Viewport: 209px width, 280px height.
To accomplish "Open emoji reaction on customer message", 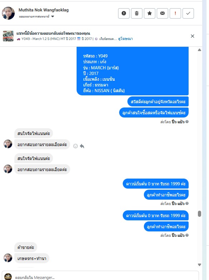I will 76,146.
